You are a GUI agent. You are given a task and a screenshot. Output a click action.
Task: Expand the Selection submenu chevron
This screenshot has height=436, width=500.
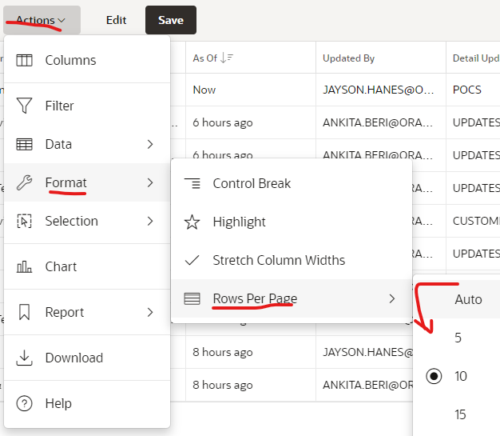(150, 221)
